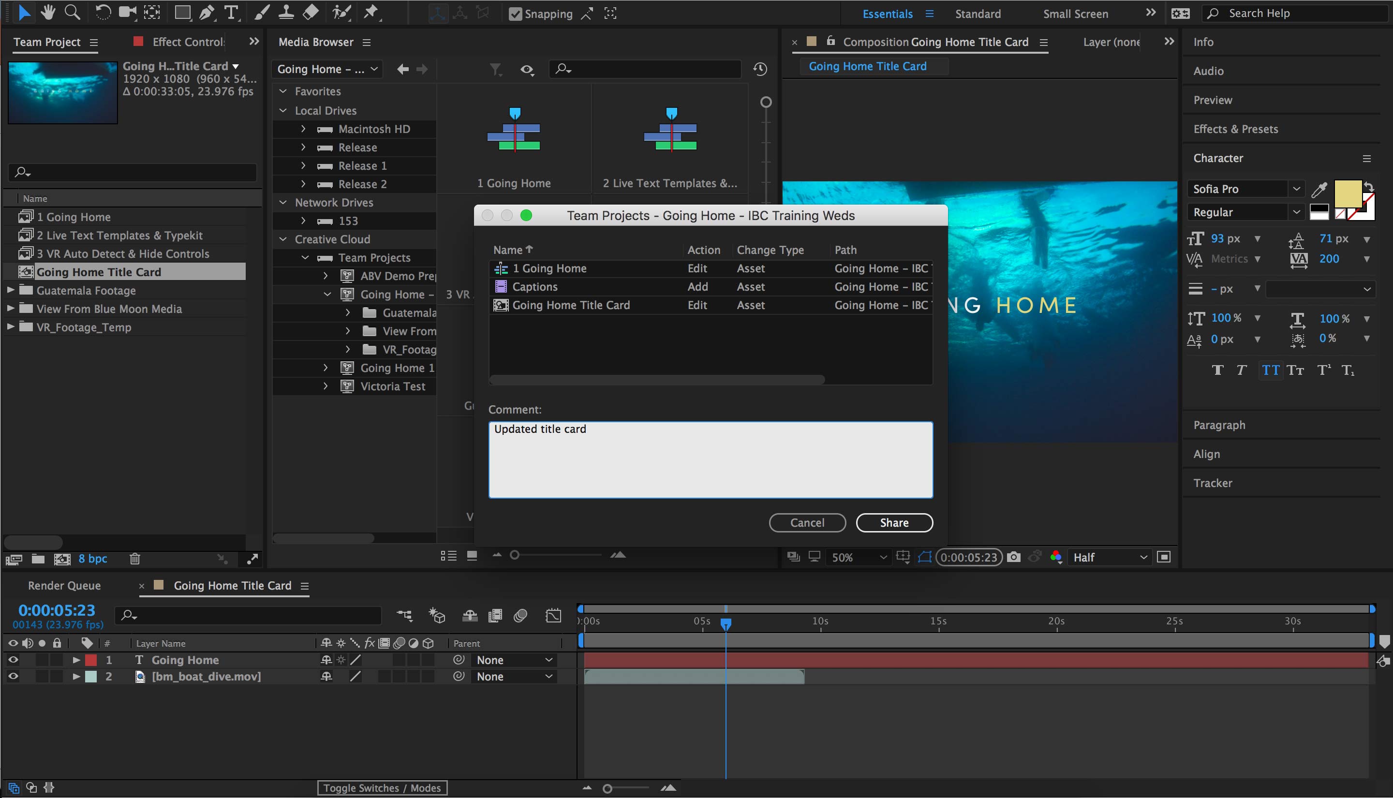Switch to the Render Queue tab
The width and height of the screenshot is (1393, 798).
pyautogui.click(x=65, y=585)
